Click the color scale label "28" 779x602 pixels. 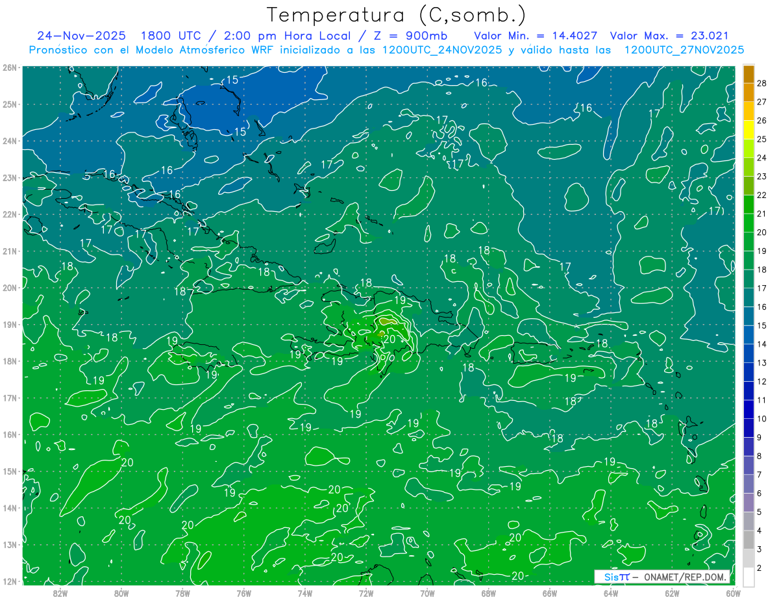(761, 83)
